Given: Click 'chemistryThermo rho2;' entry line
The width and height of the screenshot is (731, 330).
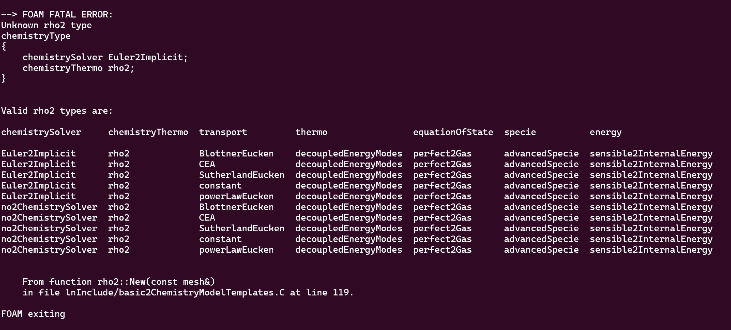Looking at the screenshot, I should coord(78,68).
